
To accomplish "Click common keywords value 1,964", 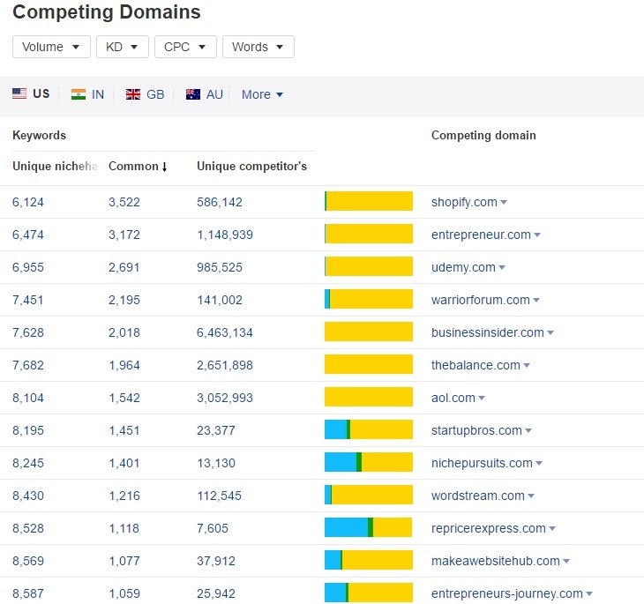I will [124, 365].
